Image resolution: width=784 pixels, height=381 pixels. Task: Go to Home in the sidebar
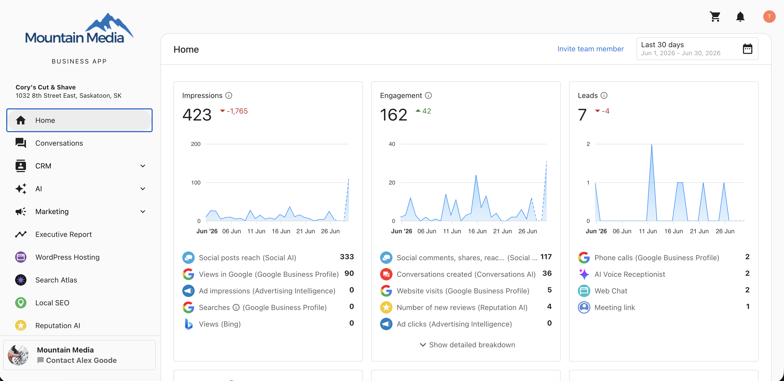click(79, 120)
